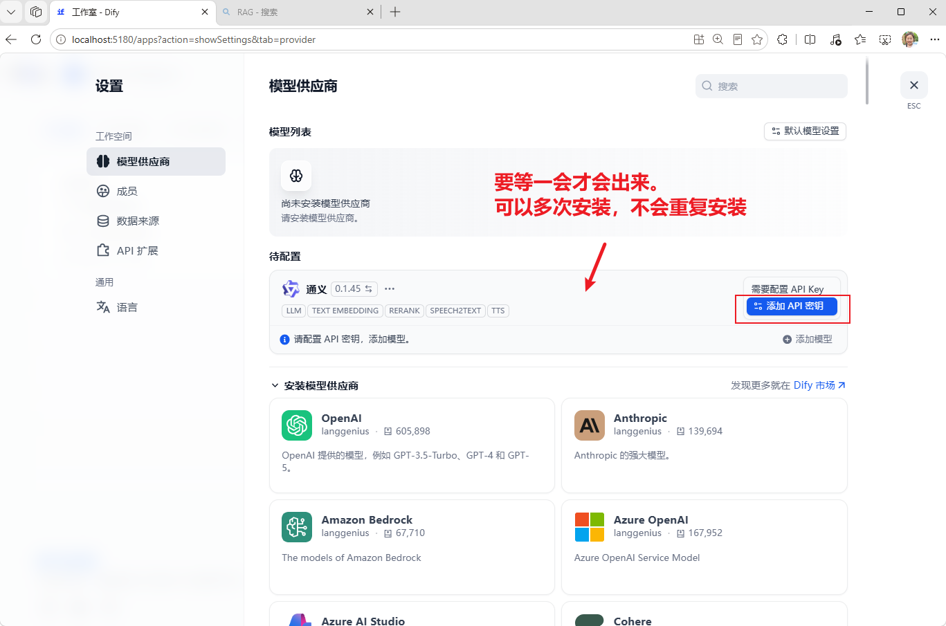Click the 尚未安装模型供应商 message
Image resolution: width=946 pixels, height=626 pixels.
tap(325, 203)
